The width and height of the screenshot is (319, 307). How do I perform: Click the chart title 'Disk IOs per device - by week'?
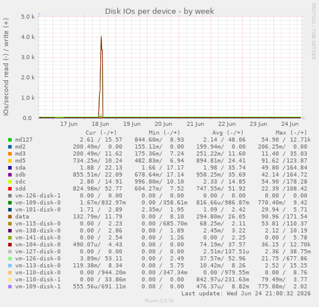[x=160, y=12]
